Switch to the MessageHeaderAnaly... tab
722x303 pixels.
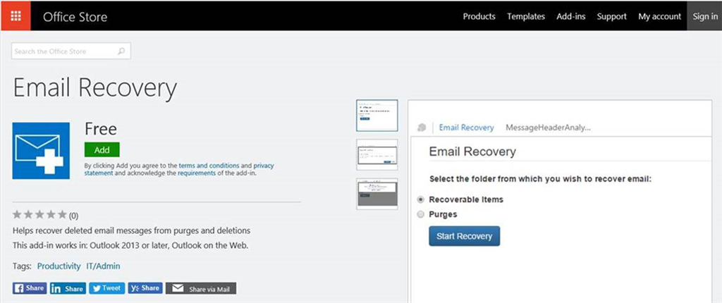[x=548, y=128]
